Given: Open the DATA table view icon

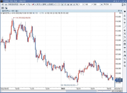Looking at the screenshot, I should (x=125, y=44).
